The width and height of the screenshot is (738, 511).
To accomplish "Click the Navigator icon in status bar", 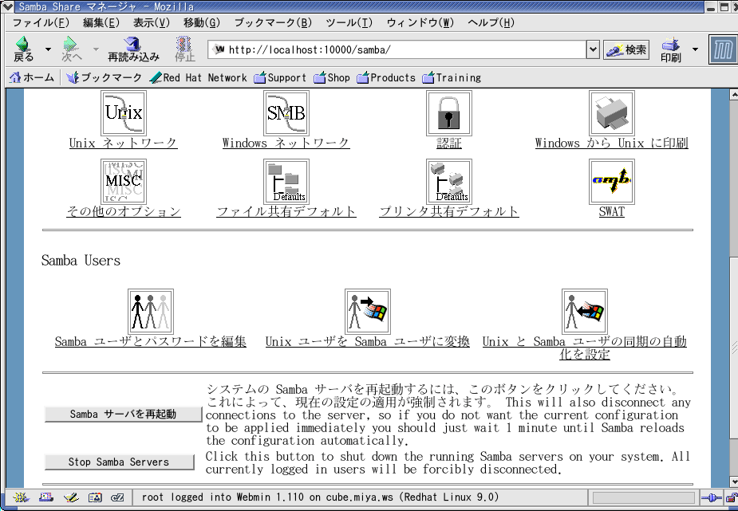I will [x=22, y=497].
